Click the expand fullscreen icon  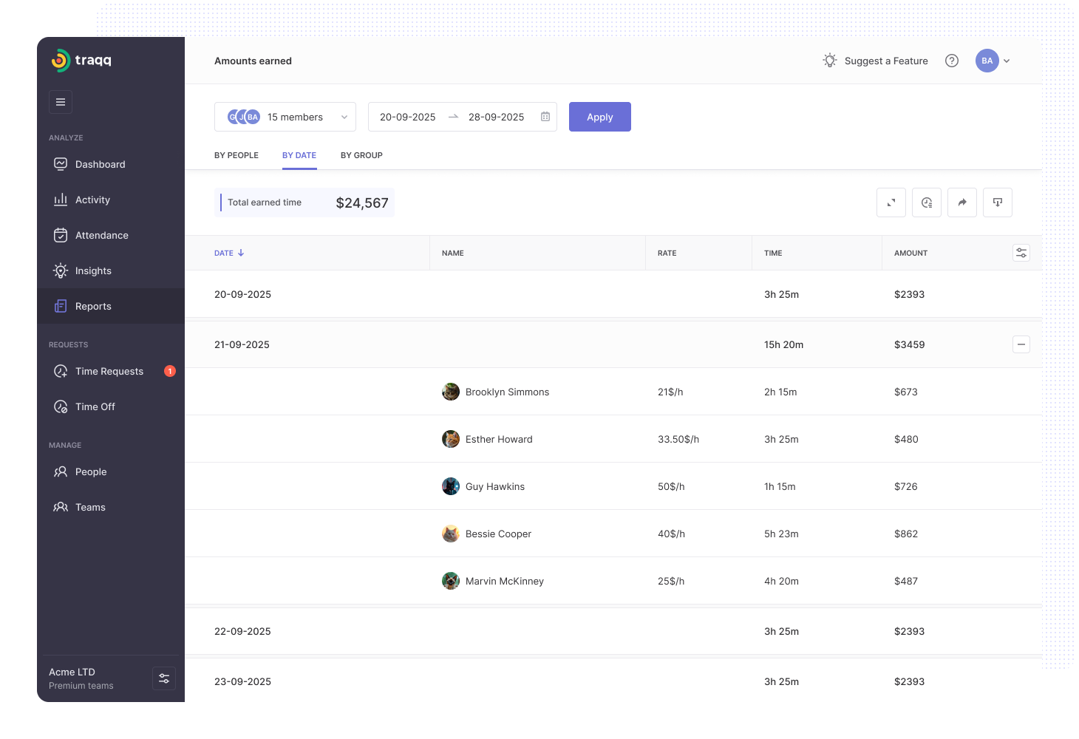(x=891, y=202)
